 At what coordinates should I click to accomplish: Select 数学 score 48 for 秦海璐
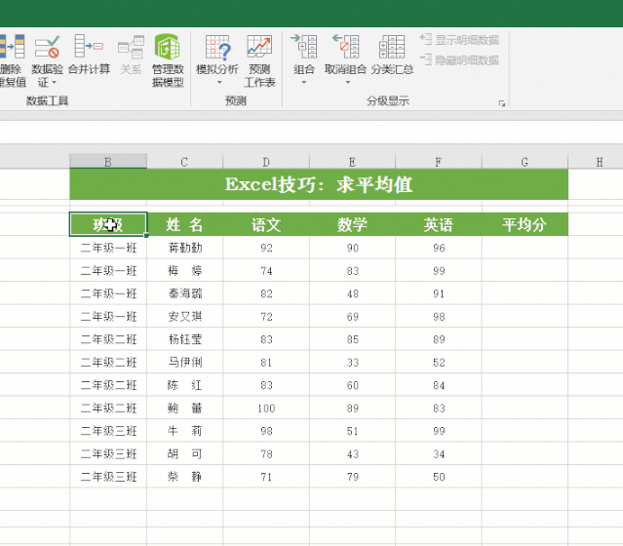point(352,293)
